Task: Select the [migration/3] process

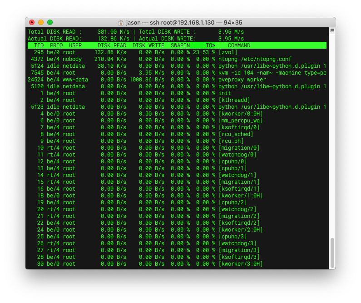Action: 239,250
